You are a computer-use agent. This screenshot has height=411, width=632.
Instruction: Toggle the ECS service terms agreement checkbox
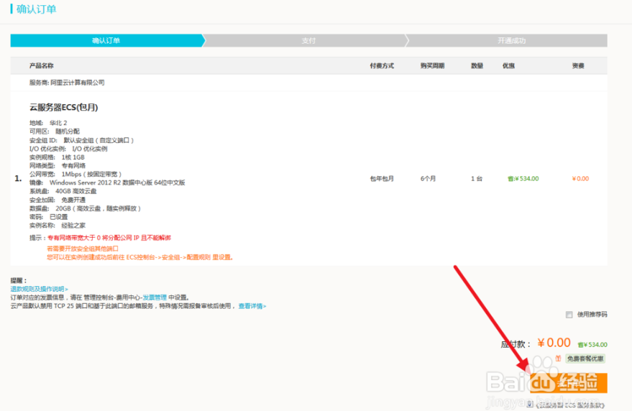[x=530, y=404]
